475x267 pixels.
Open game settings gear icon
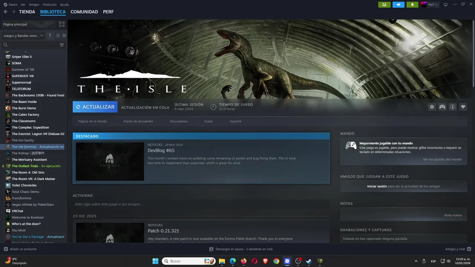tap(432, 107)
